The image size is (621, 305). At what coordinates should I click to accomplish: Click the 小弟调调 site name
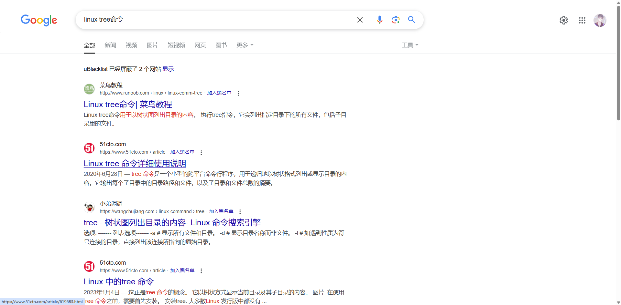(x=111, y=204)
